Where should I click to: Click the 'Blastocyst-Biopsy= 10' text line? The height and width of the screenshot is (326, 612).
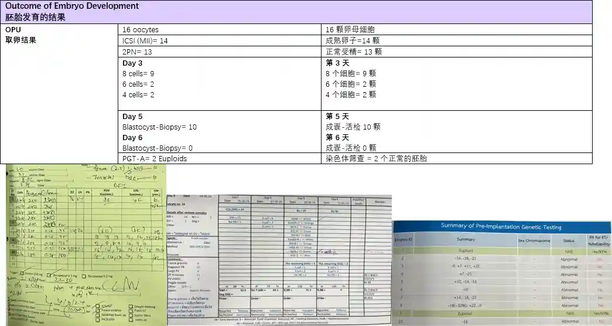coord(159,127)
